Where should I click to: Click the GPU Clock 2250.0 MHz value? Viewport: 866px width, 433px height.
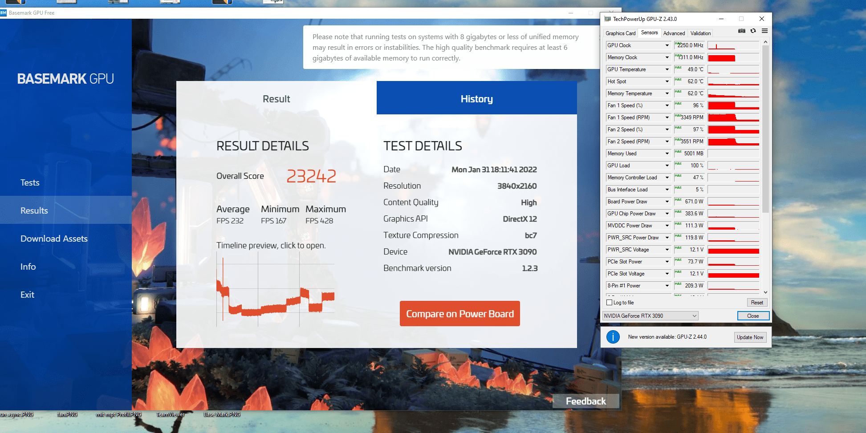pos(689,45)
